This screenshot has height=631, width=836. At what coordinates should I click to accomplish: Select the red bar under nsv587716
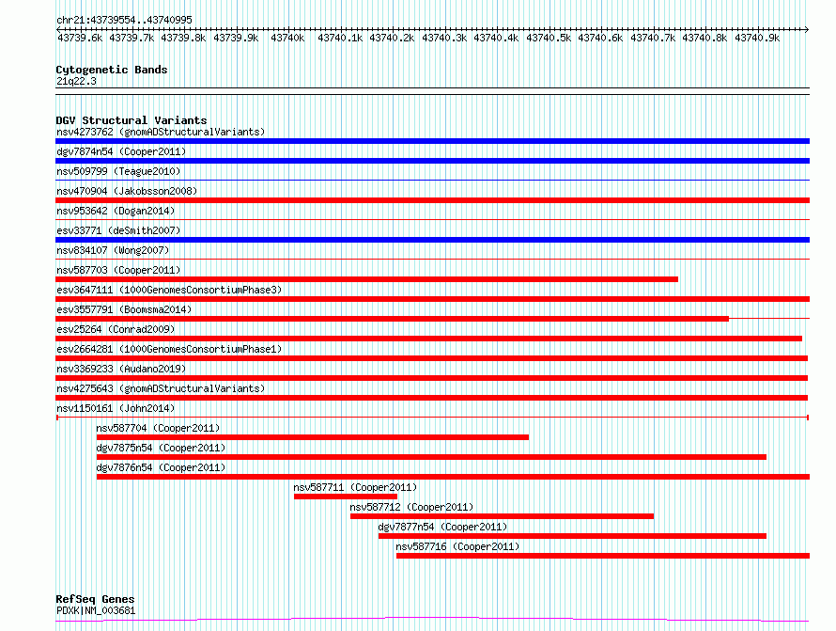(x=603, y=557)
